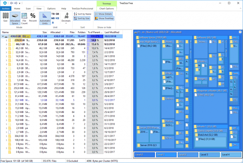Enable Automatic Units
Viewport: 243px width, 163px height.
pos(45,18)
